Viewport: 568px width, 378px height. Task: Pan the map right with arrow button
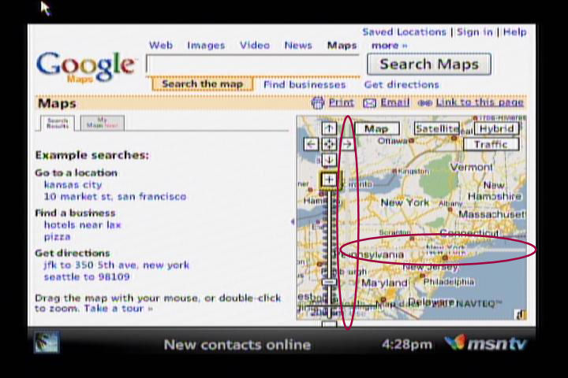pyautogui.click(x=347, y=144)
